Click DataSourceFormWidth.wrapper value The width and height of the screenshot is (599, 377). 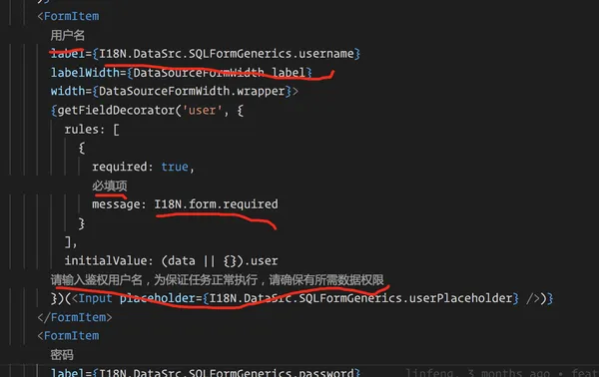click(x=192, y=91)
